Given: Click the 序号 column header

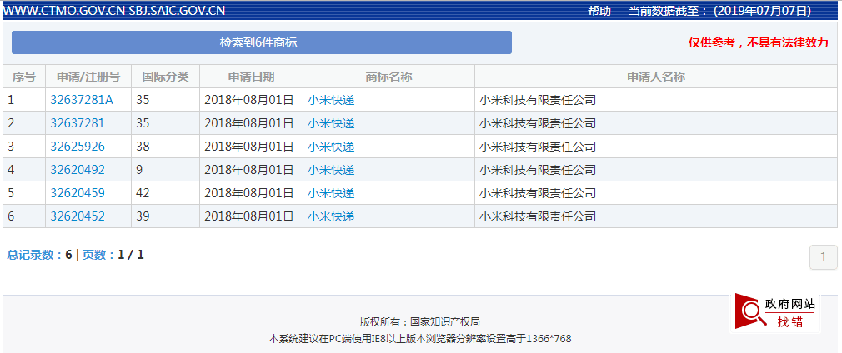Looking at the screenshot, I should 24,77.
